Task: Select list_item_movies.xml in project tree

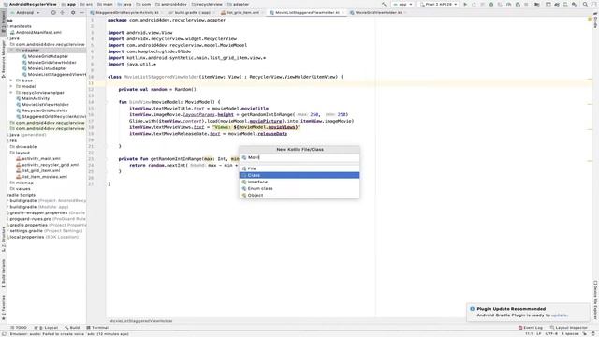Action: (x=44, y=177)
